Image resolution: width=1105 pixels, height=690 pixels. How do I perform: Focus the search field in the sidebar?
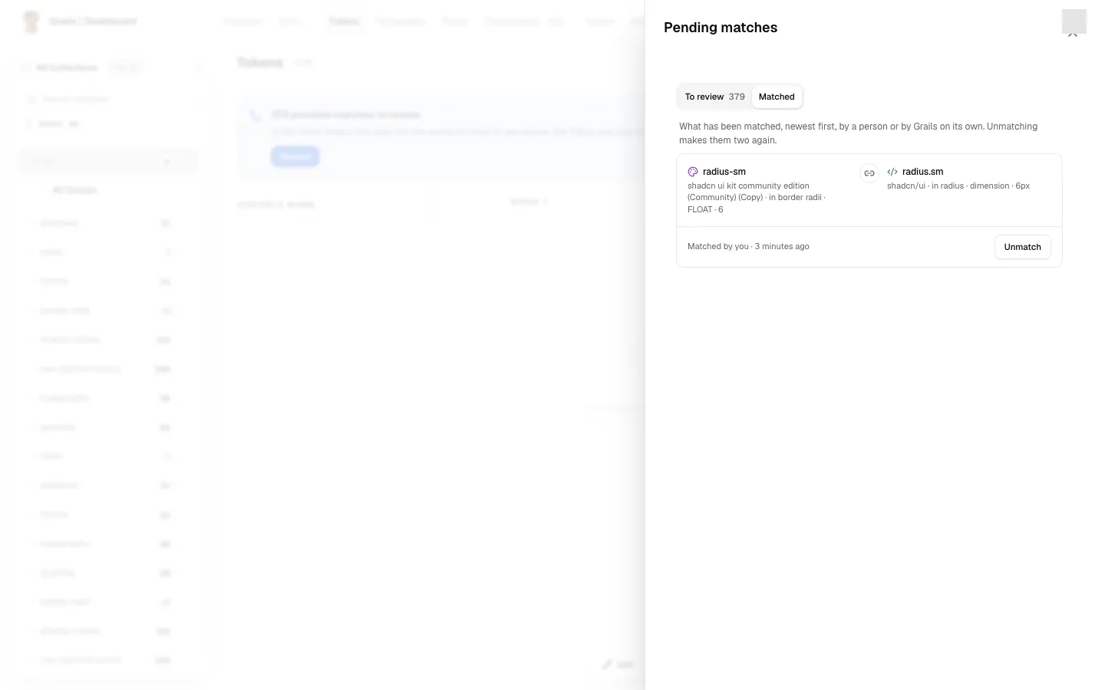tap(108, 99)
